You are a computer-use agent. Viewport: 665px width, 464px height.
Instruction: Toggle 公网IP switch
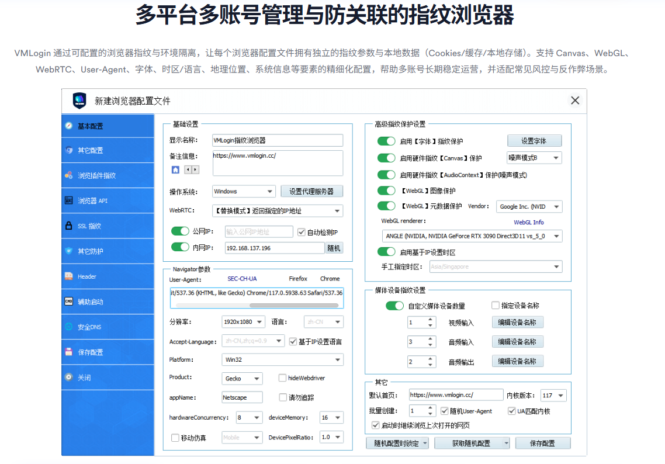pyautogui.click(x=180, y=231)
